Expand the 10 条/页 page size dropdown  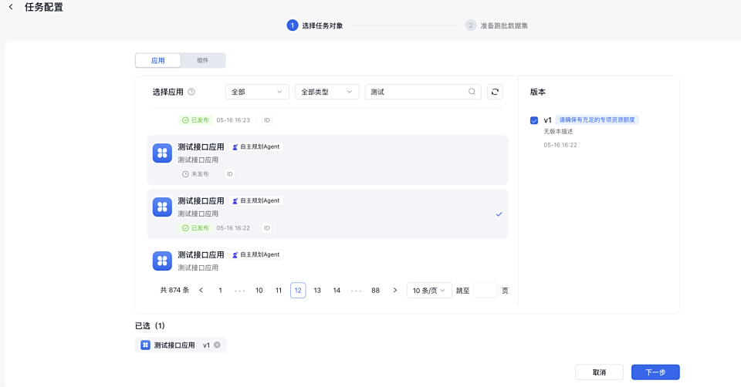coord(428,291)
